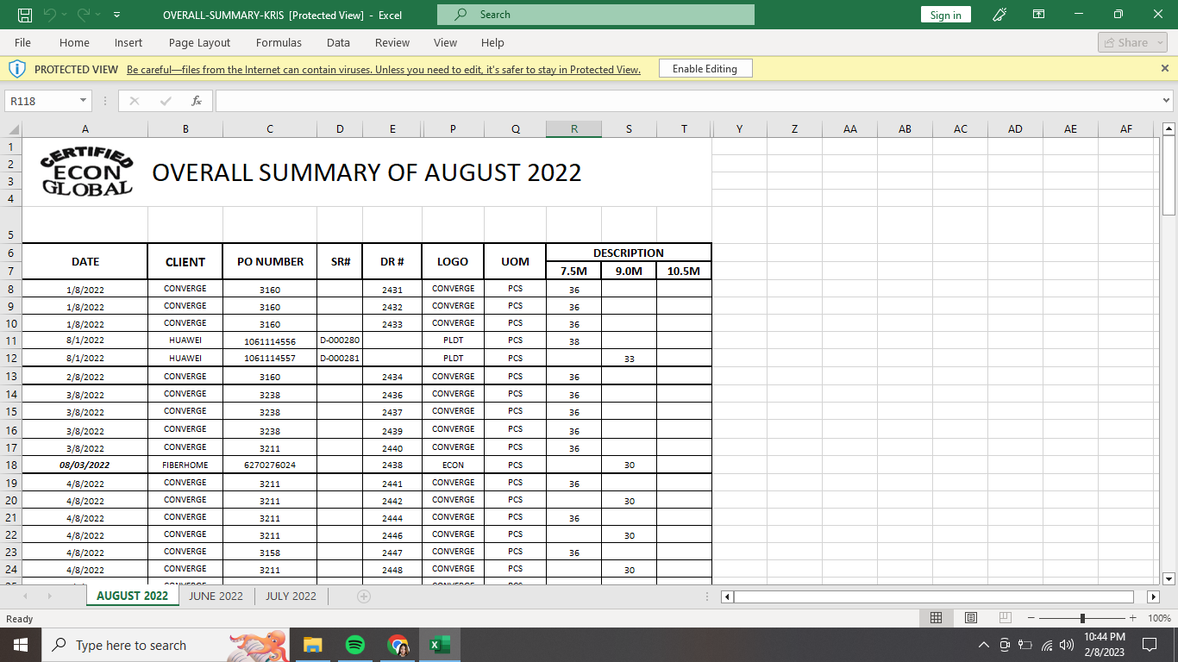
Task: Click the 100% zoom level
Action: click(1159, 618)
